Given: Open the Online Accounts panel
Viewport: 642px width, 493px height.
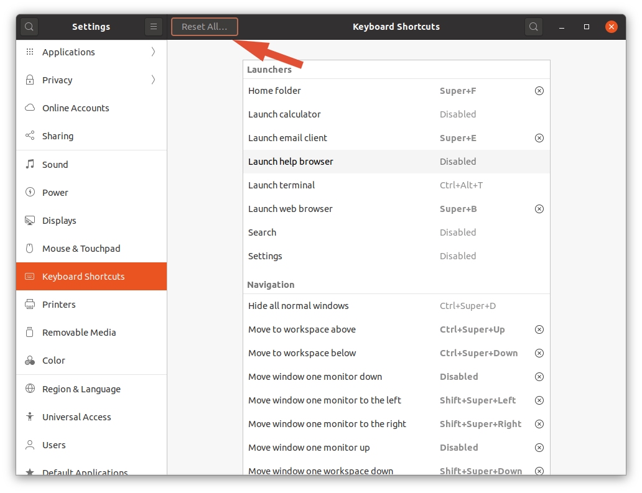Looking at the screenshot, I should [91, 108].
